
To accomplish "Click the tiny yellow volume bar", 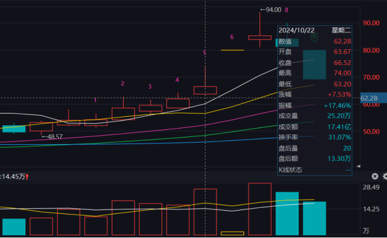I will [x=232, y=233].
